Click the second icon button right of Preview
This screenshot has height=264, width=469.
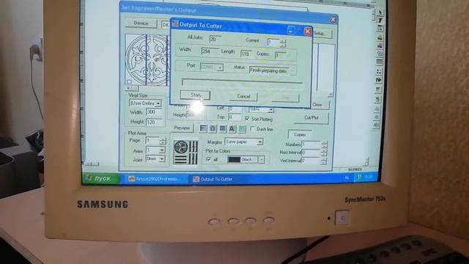[x=213, y=129]
